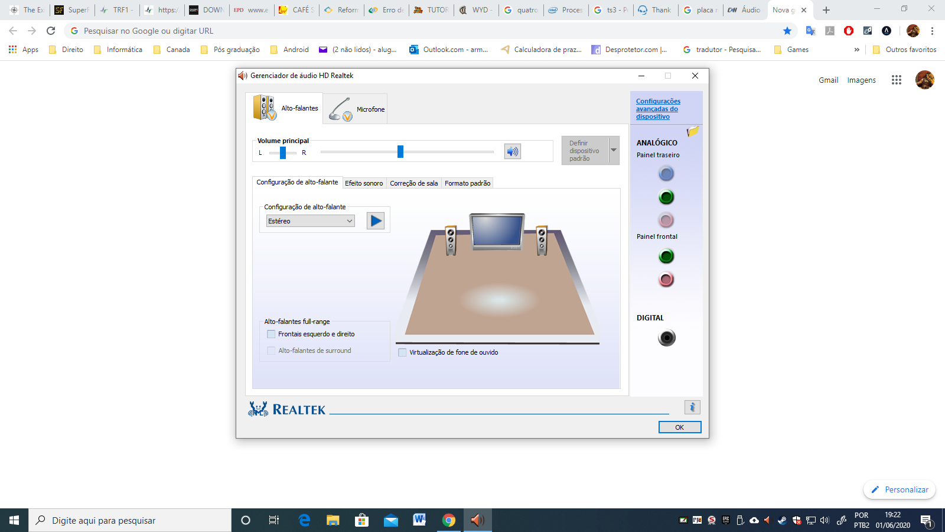This screenshot has width=945, height=532.
Task: Play the speaker test sound
Action: [376, 221]
